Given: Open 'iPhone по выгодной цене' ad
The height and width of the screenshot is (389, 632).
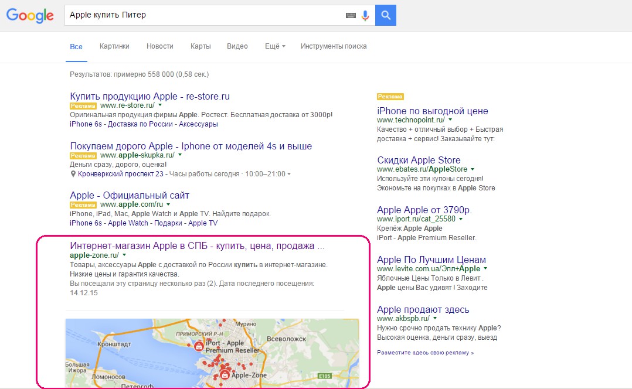Looking at the screenshot, I should (433, 111).
